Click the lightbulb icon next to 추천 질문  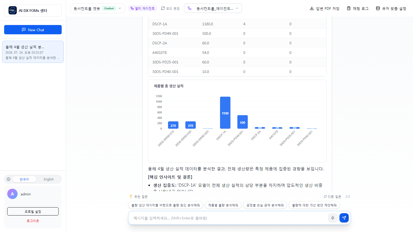[x=131, y=196]
